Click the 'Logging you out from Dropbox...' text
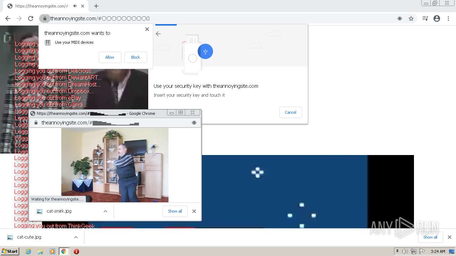 tap(54, 91)
